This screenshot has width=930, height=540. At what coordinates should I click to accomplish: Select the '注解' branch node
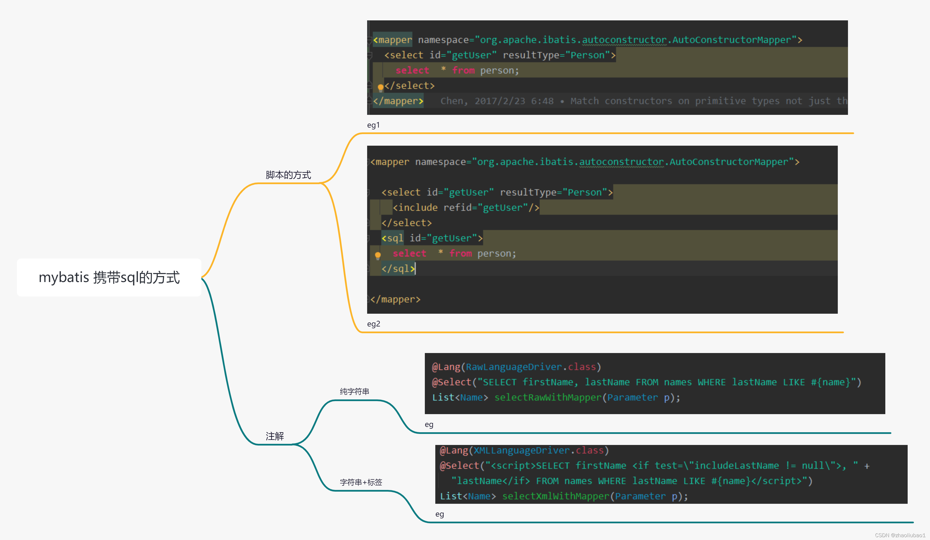coord(275,436)
